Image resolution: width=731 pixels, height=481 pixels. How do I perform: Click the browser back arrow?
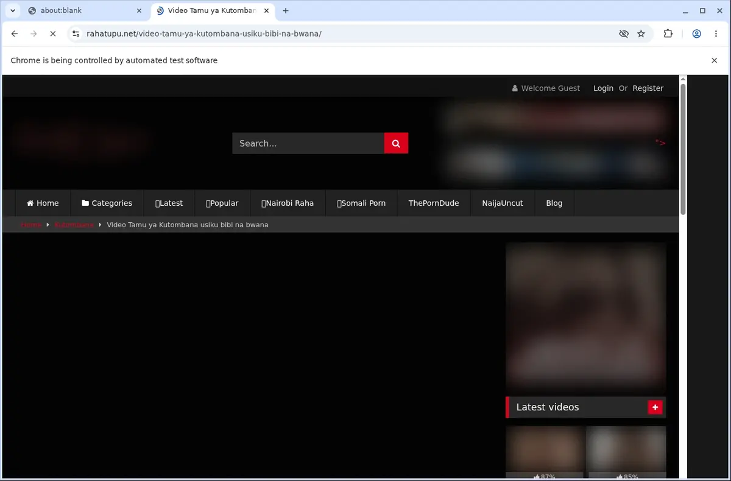(15, 33)
